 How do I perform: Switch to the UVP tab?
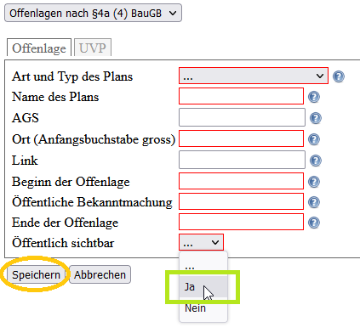[x=93, y=48]
